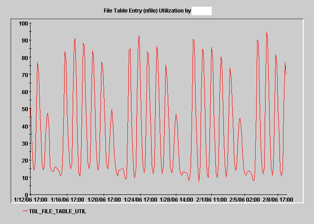This screenshot has height=224, width=314.
Task: Click the y-axis label 60
Action: pyautogui.click(x=25, y=92)
